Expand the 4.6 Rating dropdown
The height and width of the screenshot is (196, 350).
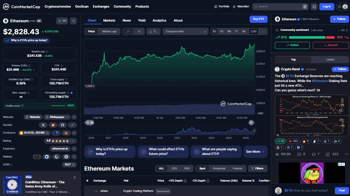[60, 141]
